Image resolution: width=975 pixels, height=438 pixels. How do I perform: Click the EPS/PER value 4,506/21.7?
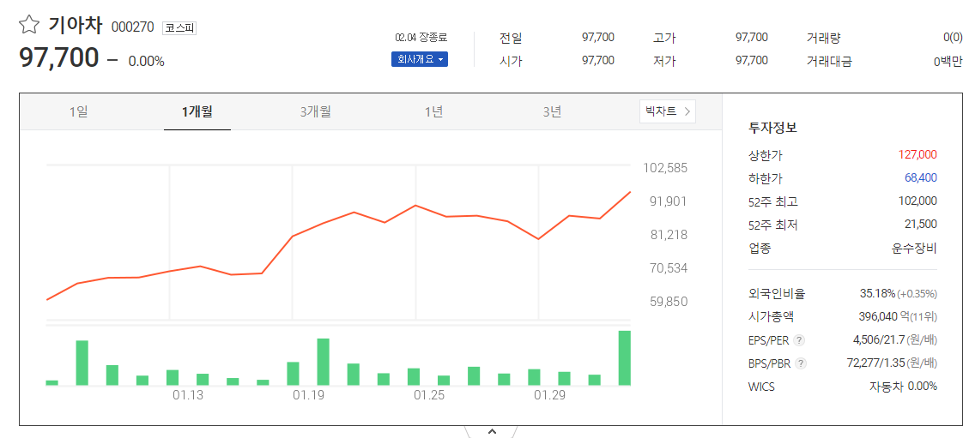(x=879, y=339)
